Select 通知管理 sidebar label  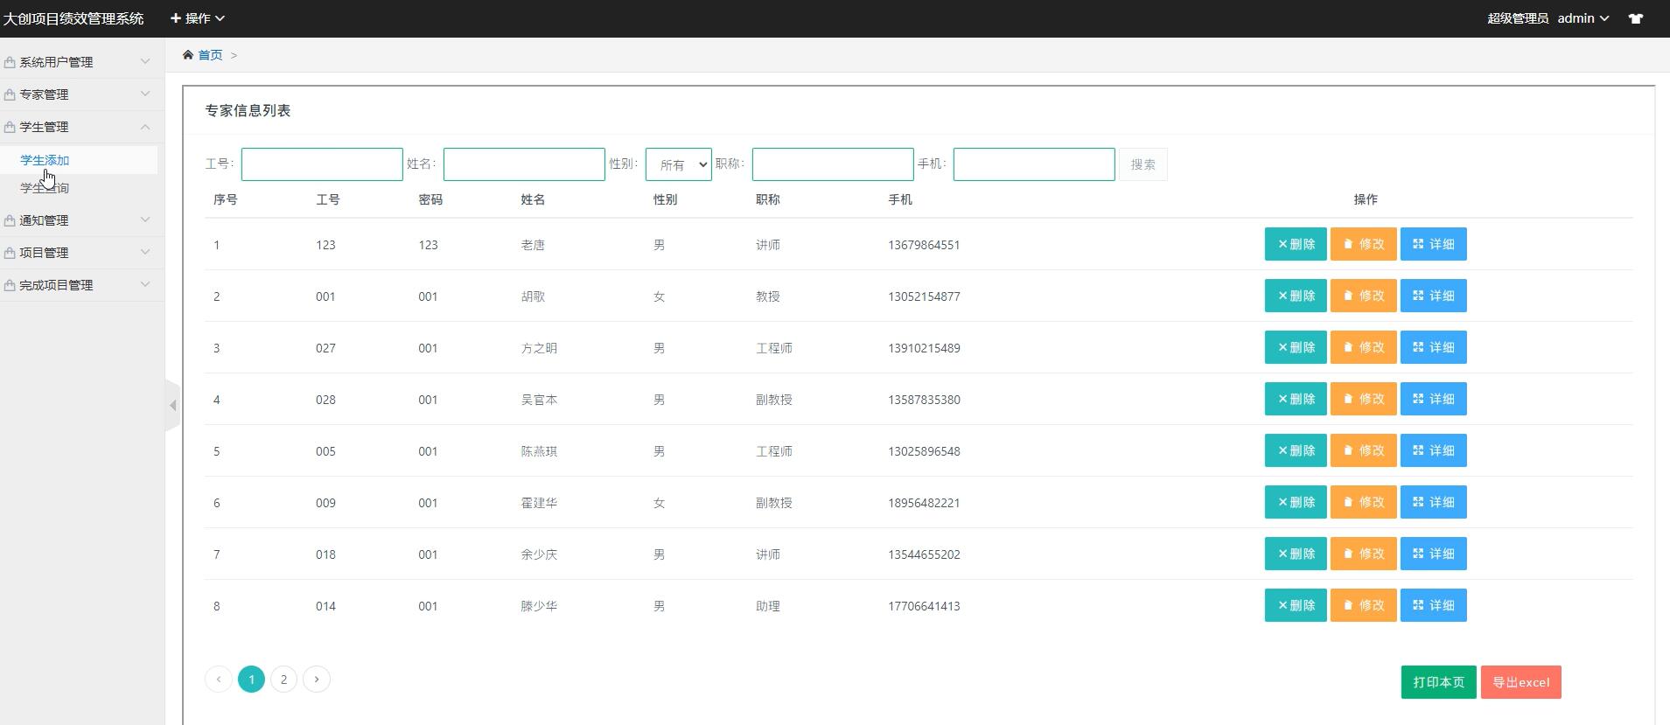(x=44, y=220)
